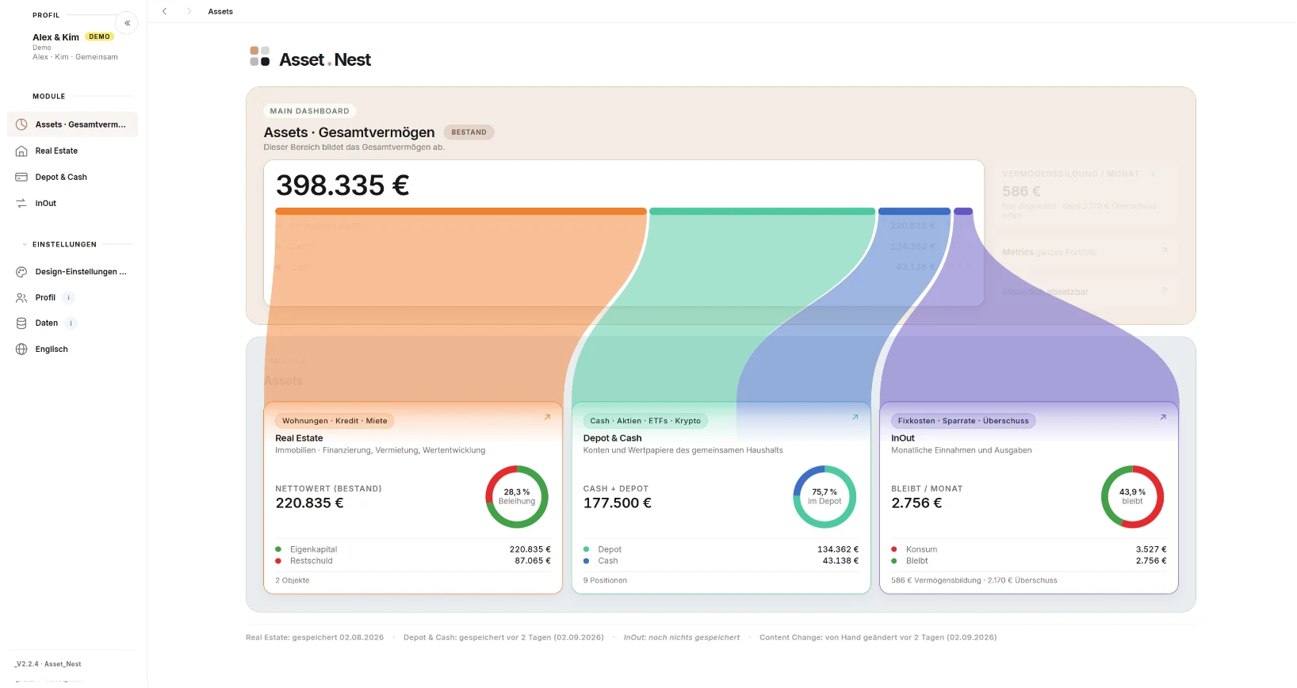Click the DEMO badge next to Alex & Kim
The height and width of the screenshot is (688, 1297).
pyautogui.click(x=100, y=36)
